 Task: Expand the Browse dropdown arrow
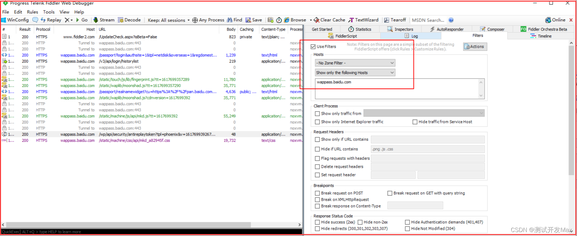[x=311, y=20]
